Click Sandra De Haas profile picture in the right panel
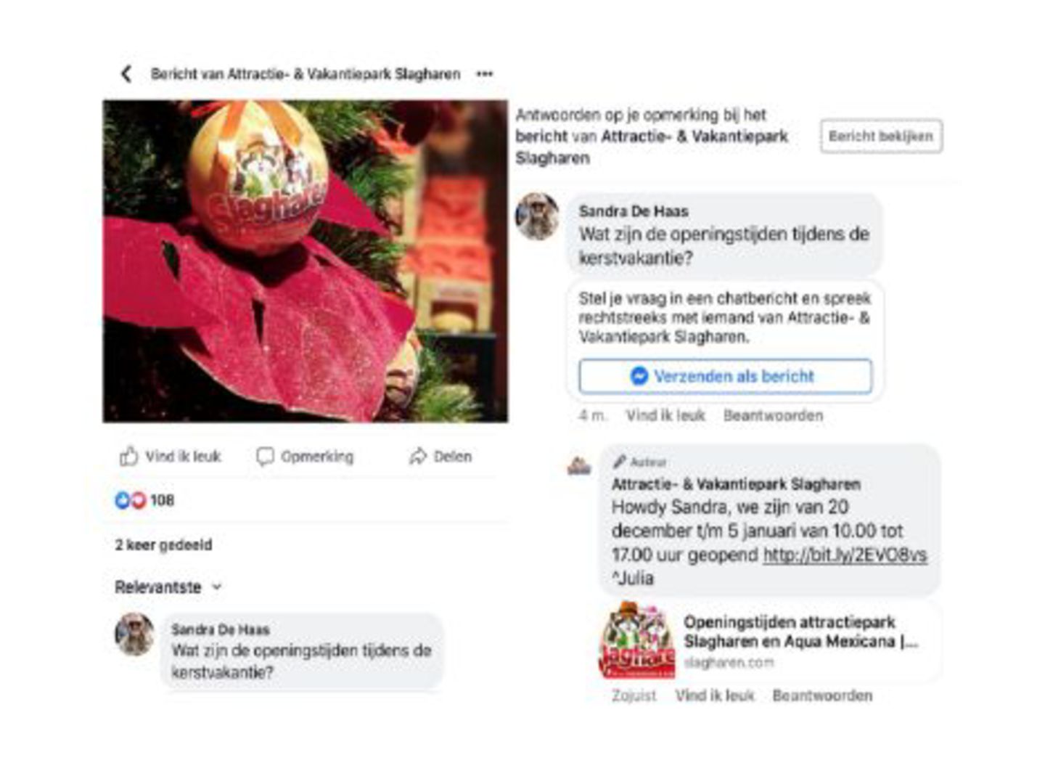The height and width of the screenshot is (784, 1045). click(x=537, y=216)
